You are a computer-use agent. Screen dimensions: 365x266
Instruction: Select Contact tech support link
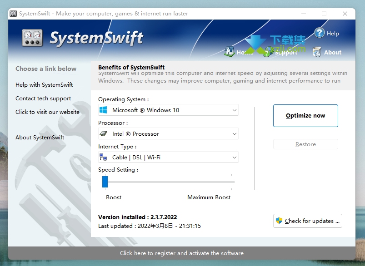(43, 99)
